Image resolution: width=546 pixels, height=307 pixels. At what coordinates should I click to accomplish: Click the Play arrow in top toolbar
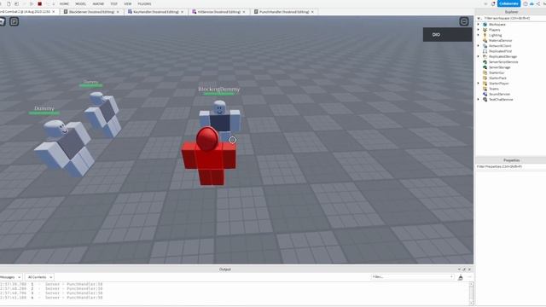[32, 3]
